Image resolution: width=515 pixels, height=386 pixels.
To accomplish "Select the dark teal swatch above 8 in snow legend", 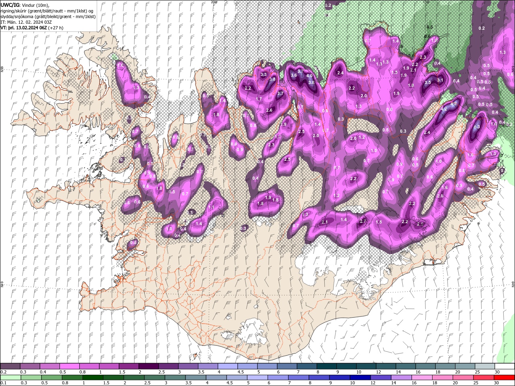I will coord(327,366).
